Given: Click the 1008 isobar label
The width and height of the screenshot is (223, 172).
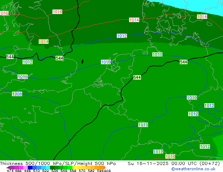Looking at the screenshot, I should [x=17, y=94].
